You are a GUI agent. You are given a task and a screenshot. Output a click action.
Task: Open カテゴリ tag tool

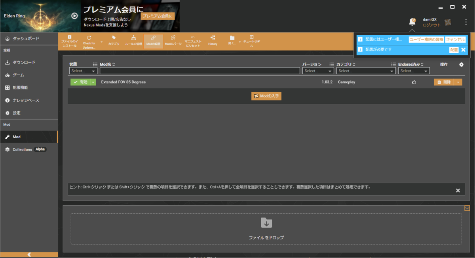(x=114, y=41)
